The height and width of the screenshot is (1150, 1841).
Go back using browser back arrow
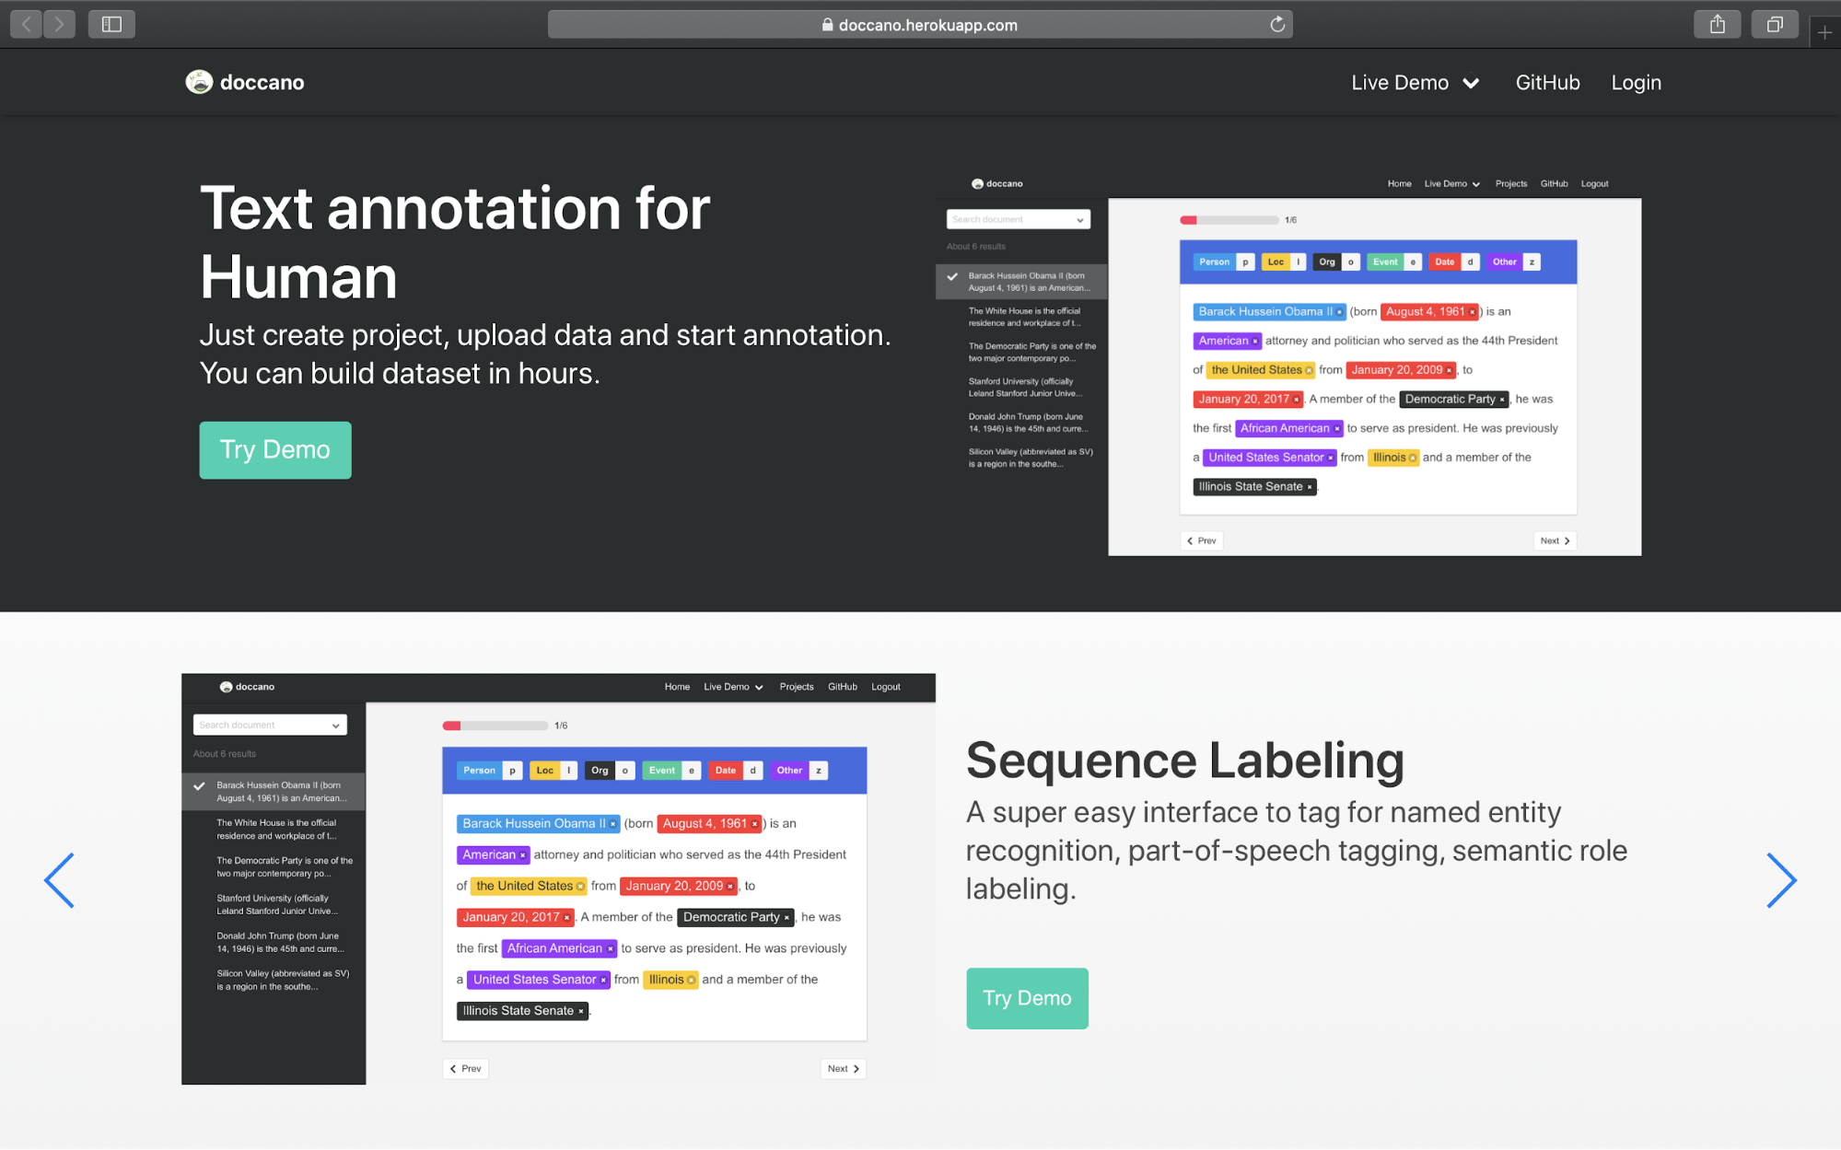click(x=27, y=24)
